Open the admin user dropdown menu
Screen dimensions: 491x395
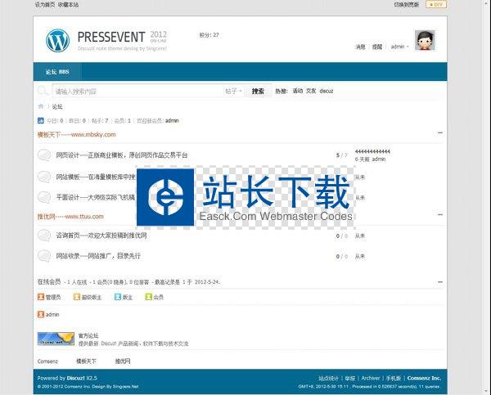[x=400, y=47]
